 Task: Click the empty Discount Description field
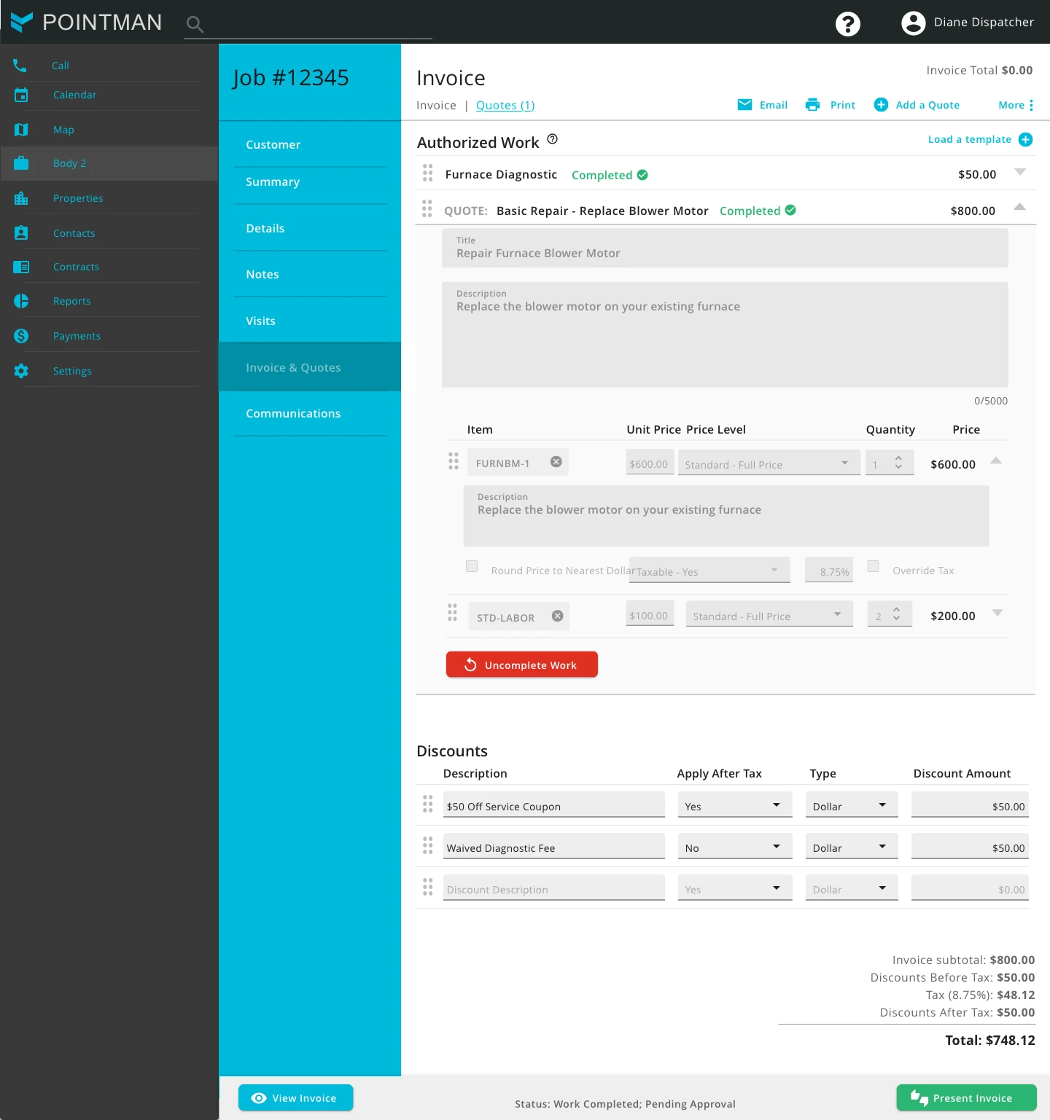pyautogui.click(x=553, y=889)
